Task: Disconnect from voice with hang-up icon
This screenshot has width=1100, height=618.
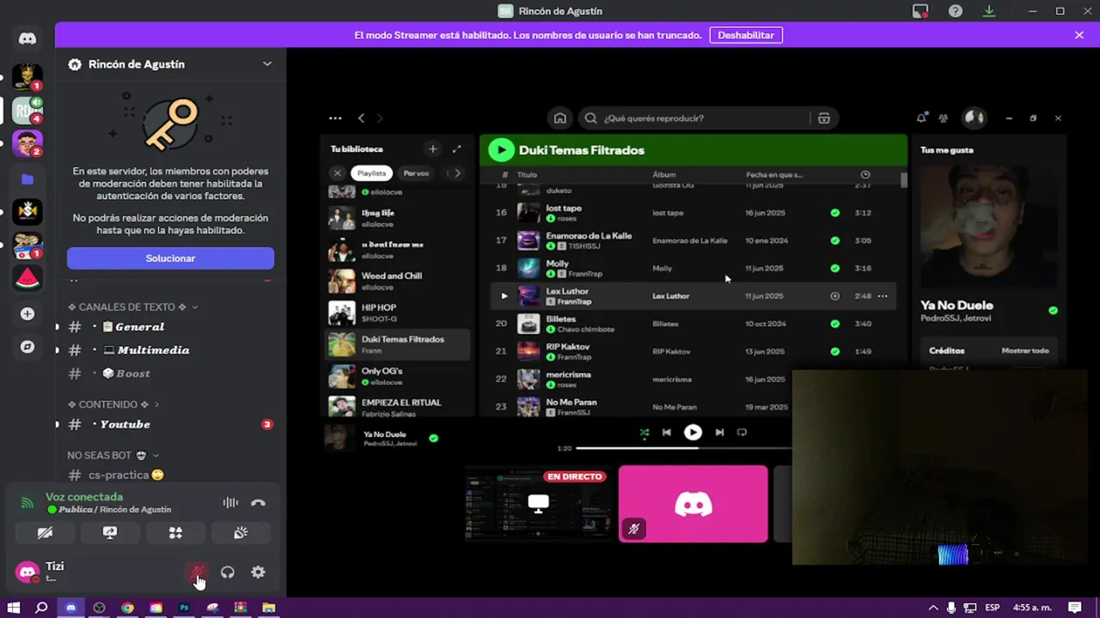Action: pyautogui.click(x=258, y=503)
